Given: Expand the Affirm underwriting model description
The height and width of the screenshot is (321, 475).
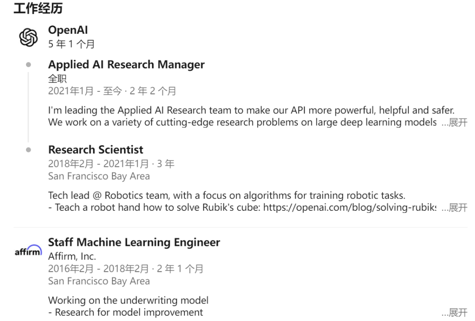Looking at the screenshot, I should (x=454, y=313).
